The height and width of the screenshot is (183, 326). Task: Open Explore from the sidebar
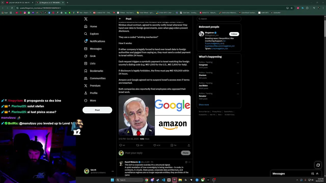91,34
